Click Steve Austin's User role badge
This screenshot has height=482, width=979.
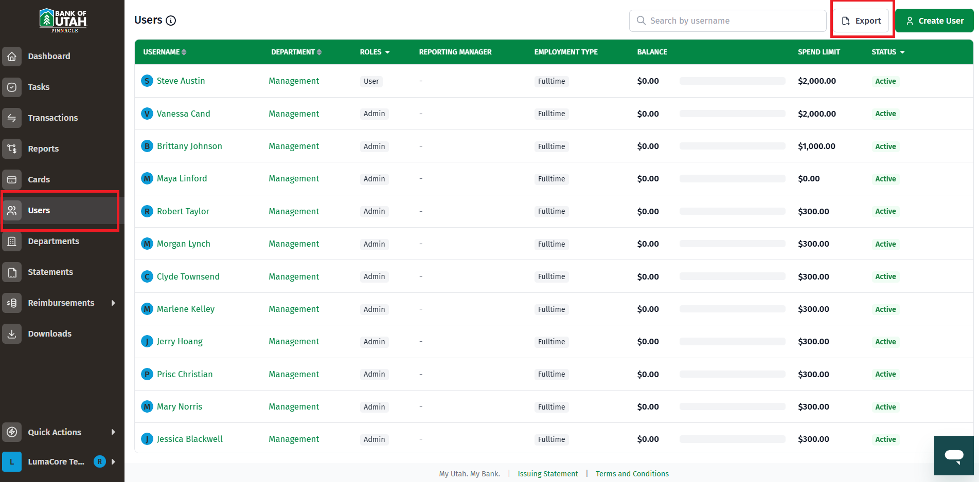371,81
